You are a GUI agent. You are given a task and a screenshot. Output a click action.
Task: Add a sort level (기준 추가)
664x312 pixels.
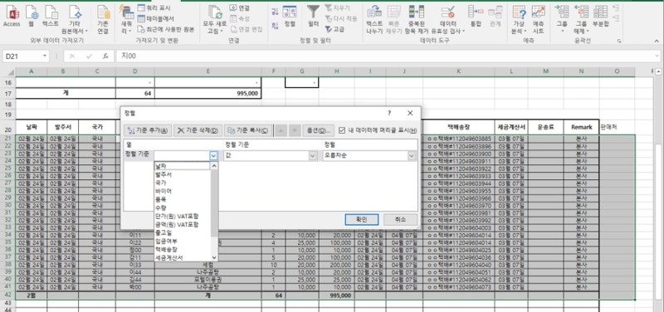tap(148, 130)
